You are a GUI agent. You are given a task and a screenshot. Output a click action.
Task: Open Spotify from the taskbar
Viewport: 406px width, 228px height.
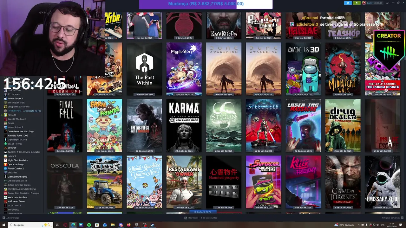(89, 225)
